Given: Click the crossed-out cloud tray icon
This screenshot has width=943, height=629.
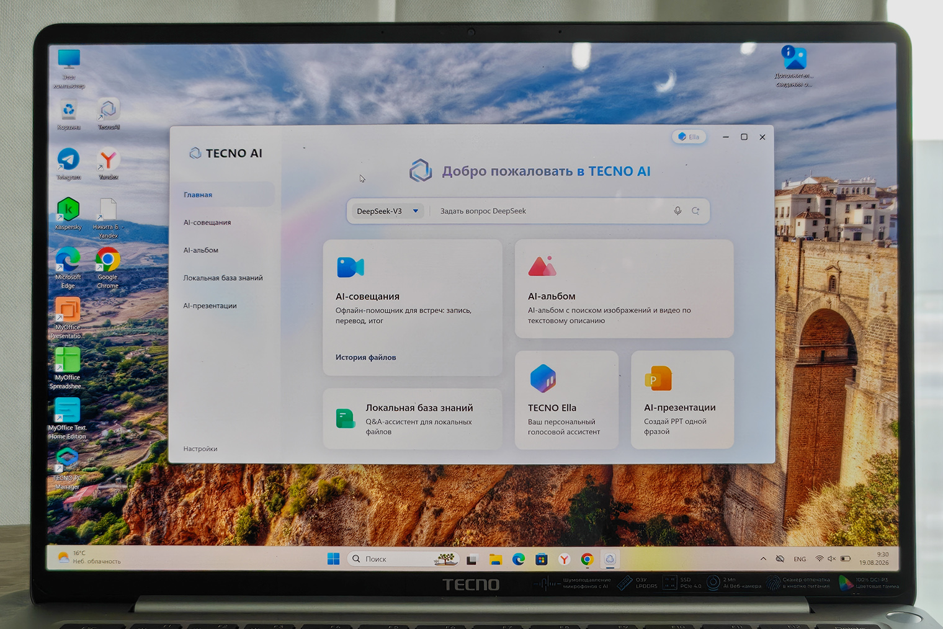Looking at the screenshot, I should coord(780,559).
